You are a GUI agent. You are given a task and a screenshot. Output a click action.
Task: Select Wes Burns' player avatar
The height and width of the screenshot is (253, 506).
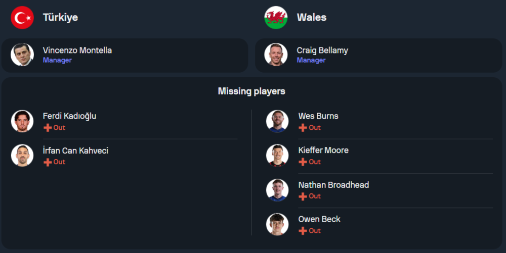tap(277, 121)
